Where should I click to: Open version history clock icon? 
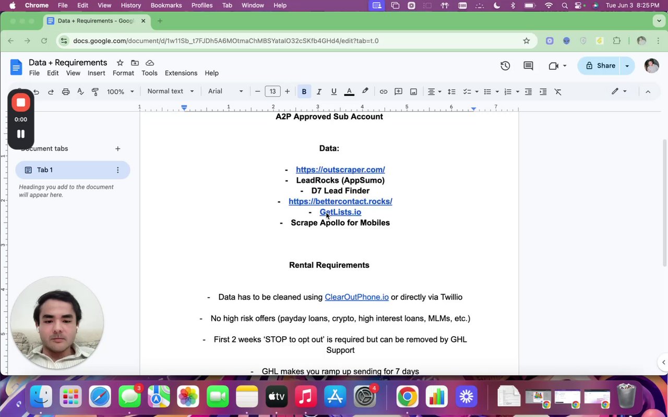point(505,66)
